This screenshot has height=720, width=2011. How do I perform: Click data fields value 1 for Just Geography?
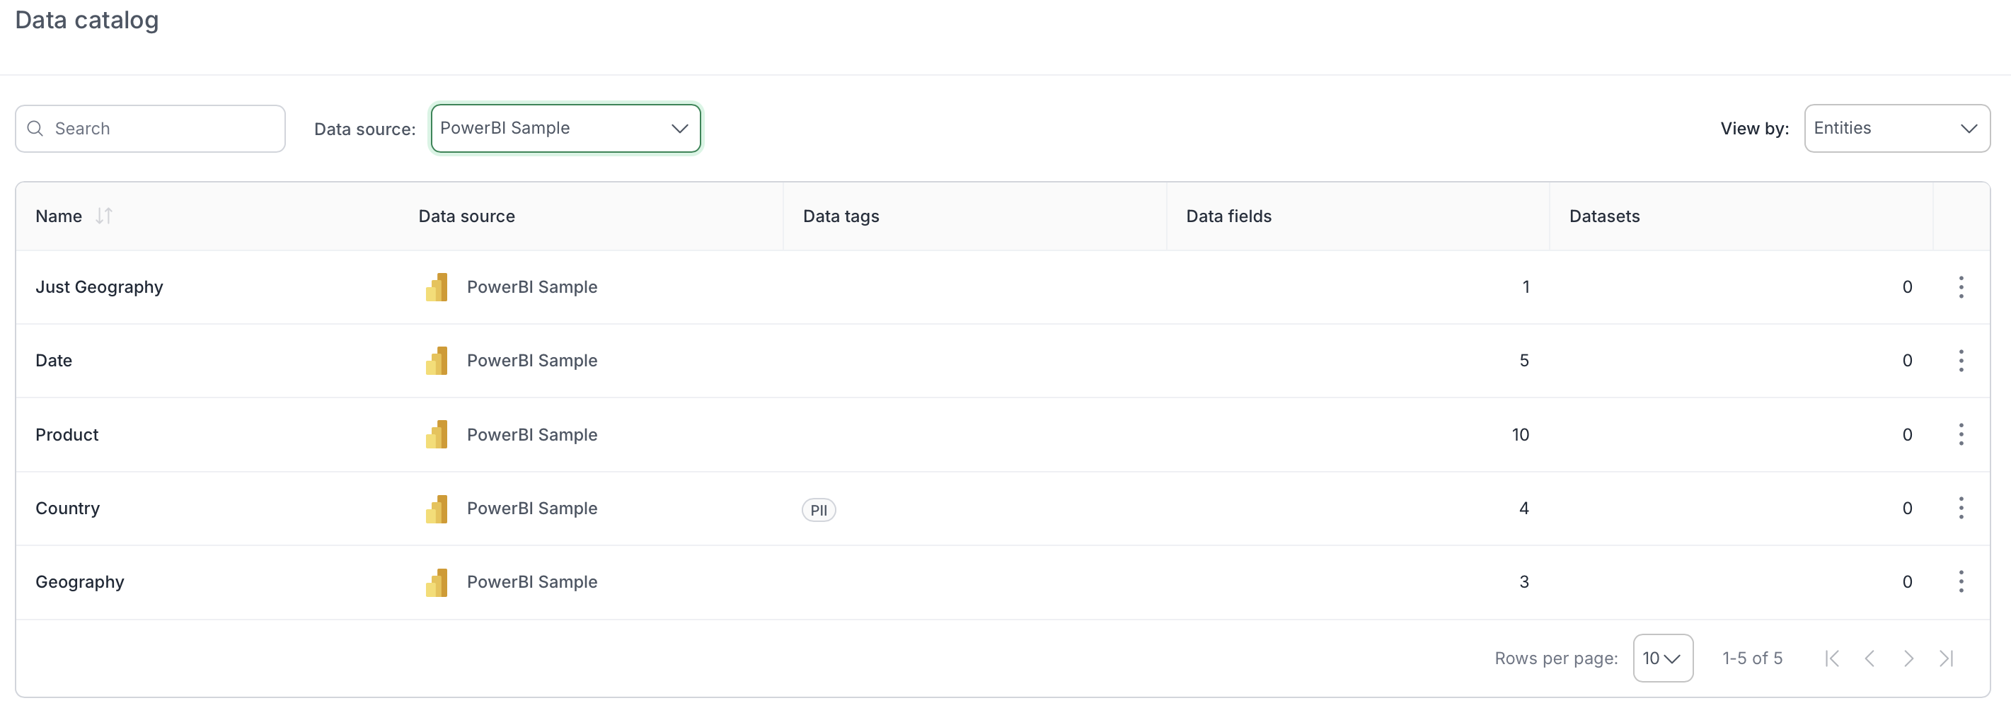point(1526,287)
